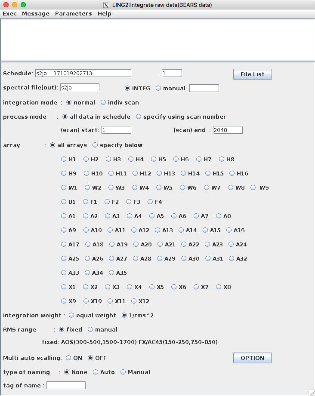Open the Help menu
This screenshot has width=315, height=396.
point(105,14)
